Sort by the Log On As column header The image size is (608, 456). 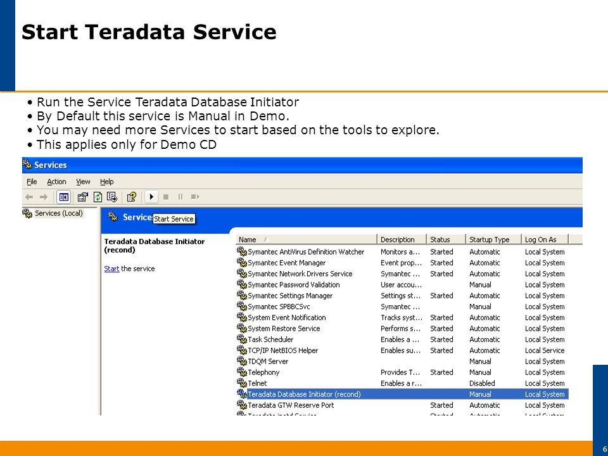(545, 239)
